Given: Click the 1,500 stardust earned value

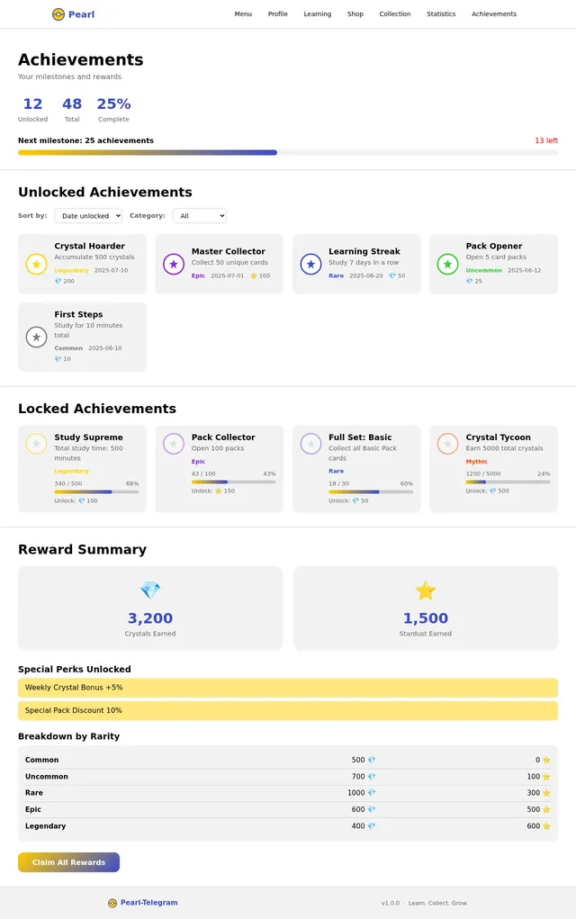Looking at the screenshot, I should coord(426,618).
